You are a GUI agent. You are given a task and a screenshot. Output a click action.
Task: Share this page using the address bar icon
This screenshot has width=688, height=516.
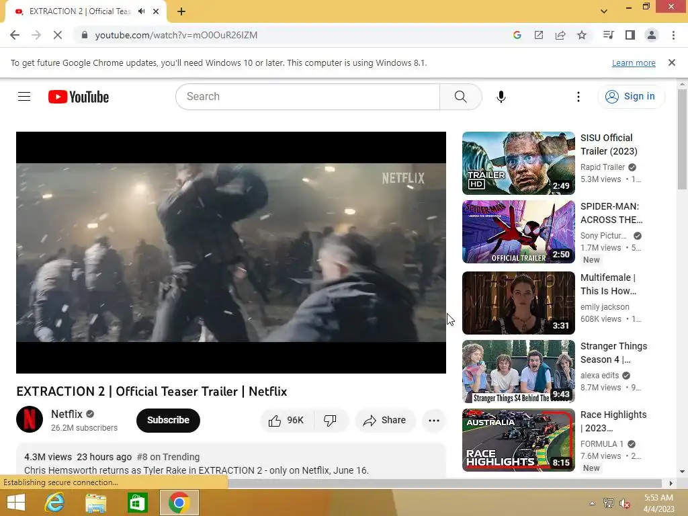[x=560, y=35]
